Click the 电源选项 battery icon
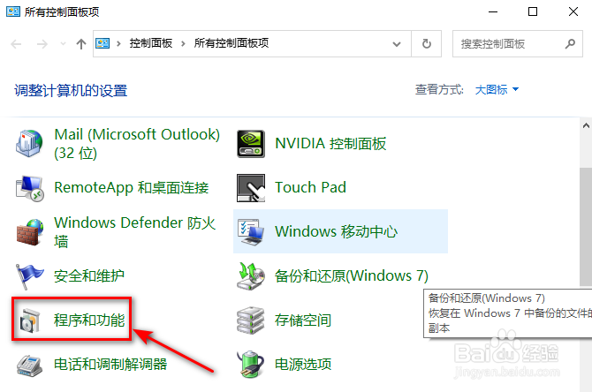 pyautogui.click(x=251, y=364)
